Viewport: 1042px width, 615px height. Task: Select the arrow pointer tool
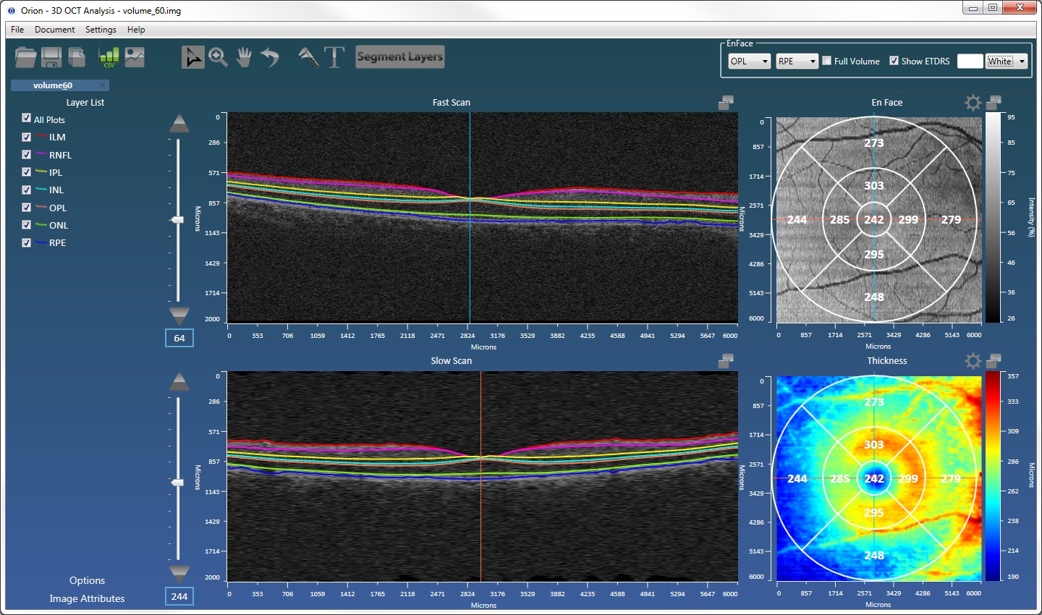(192, 57)
